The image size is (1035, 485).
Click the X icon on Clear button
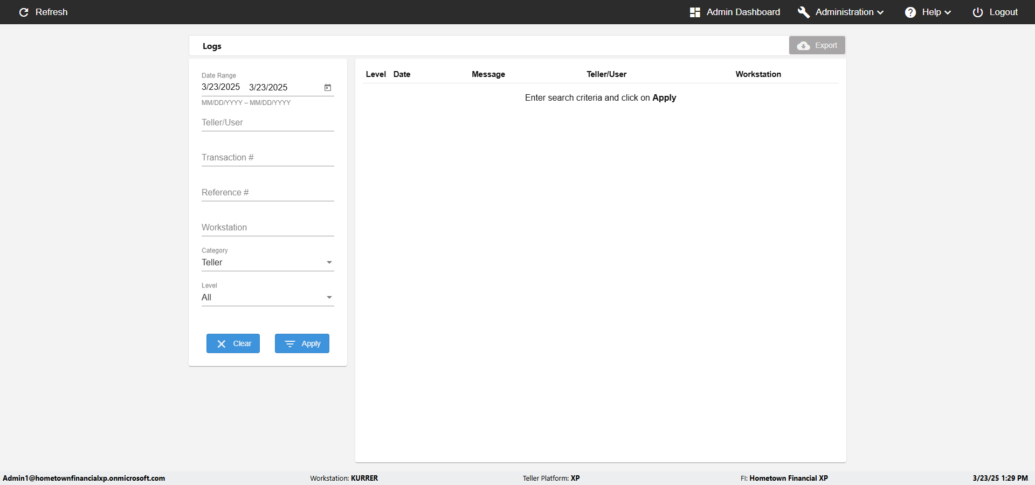[x=222, y=343]
